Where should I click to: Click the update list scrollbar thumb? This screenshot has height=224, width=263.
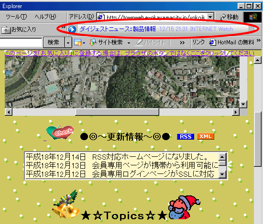point(222,163)
